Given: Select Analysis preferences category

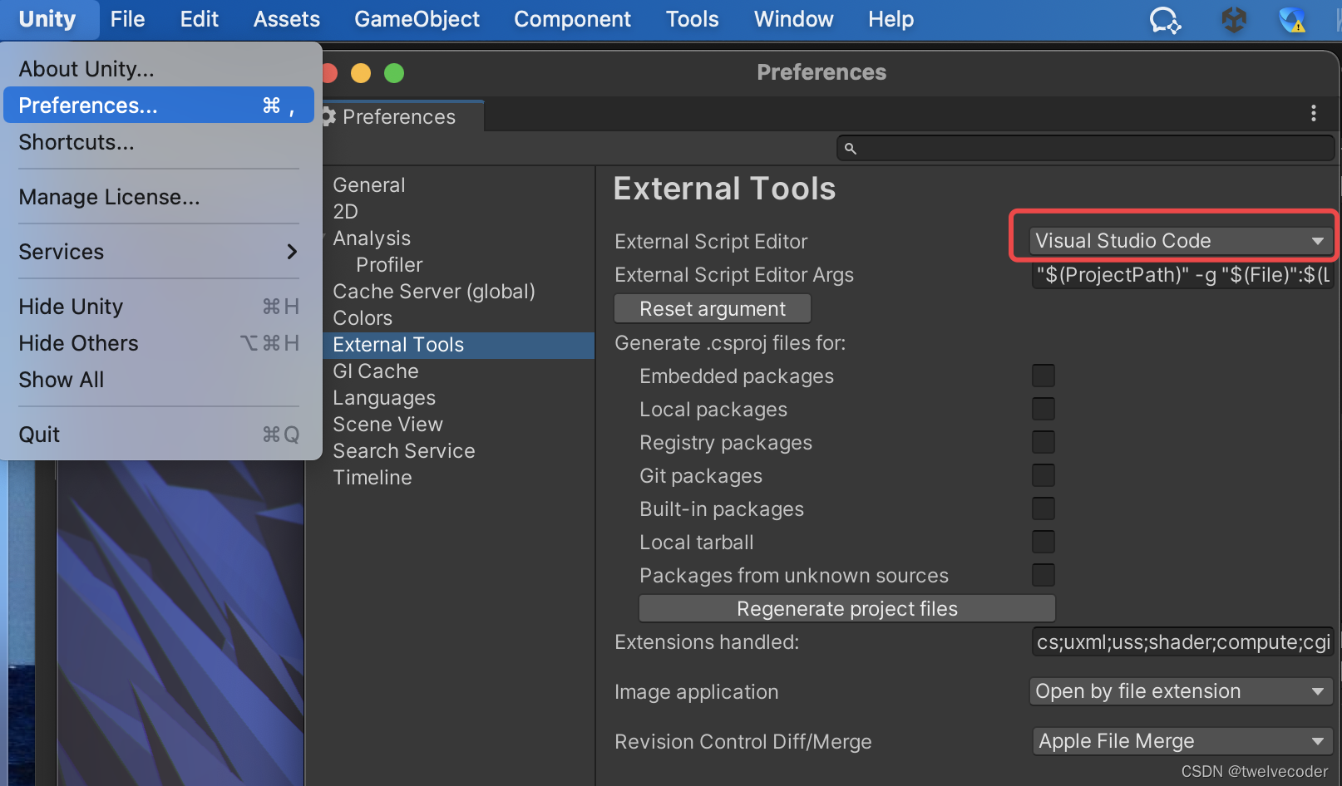Looking at the screenshot, I should tap(372, 238).
